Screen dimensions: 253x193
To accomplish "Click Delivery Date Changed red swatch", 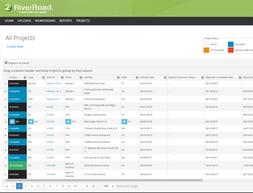I will [x=231, y=50].
